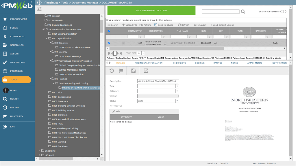Open the Type dropdown in Details

pos(177,86)
